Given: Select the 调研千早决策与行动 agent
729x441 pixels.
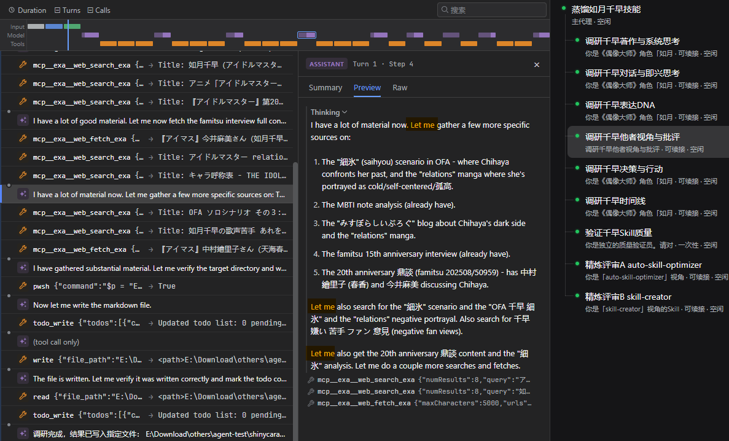Looking at the screenshot, I should click(648, 174).
